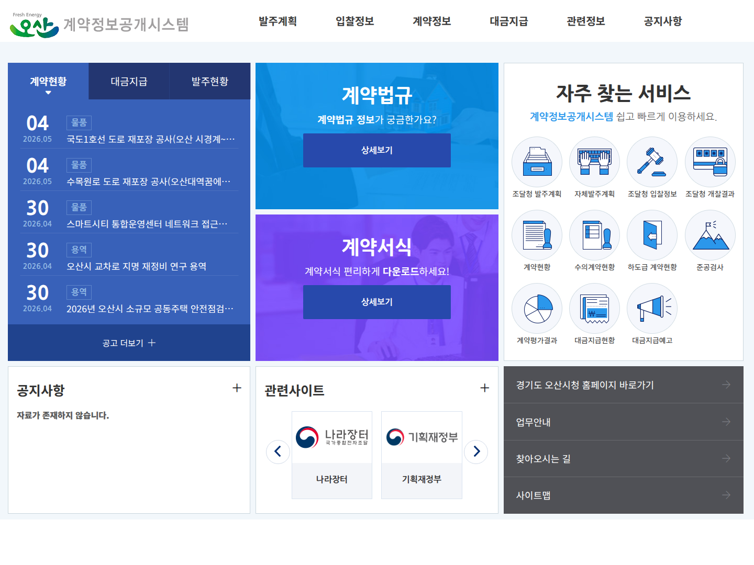Open the 관련정보 menu

point(585,21)
